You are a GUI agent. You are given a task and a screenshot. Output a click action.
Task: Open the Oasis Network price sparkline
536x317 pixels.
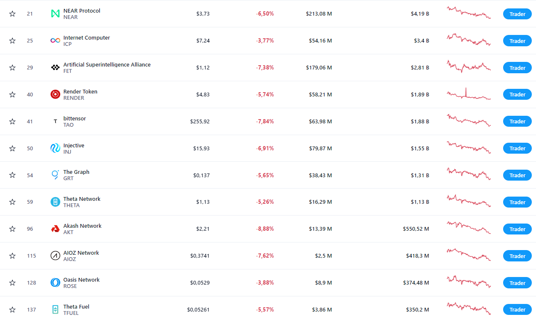469,282
